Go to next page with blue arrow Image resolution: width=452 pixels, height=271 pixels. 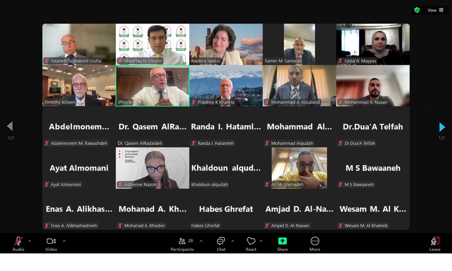coord(442,127)
